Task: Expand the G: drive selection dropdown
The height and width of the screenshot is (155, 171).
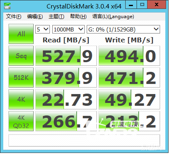Action: point(123,29)
